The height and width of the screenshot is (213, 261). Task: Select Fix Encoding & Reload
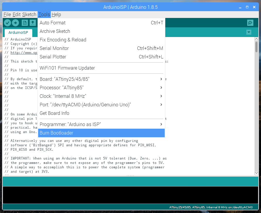[x=101, y=40]
